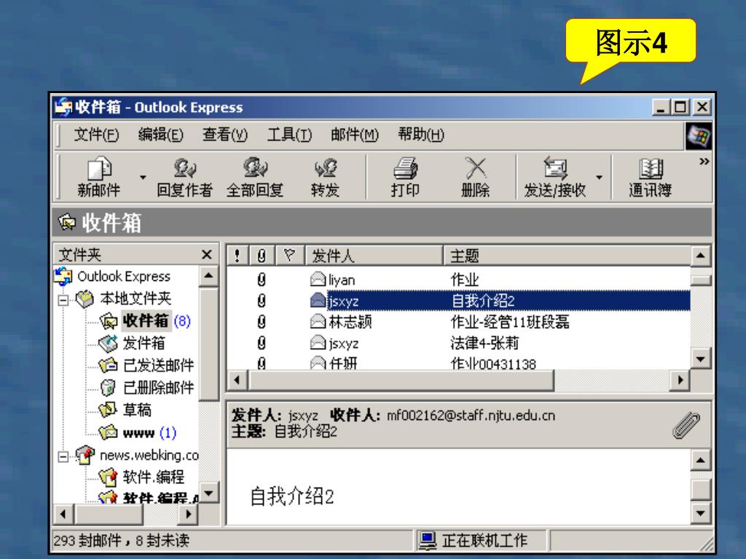Click the 发送/接收 send-receive icon
This screenshot has width=746, height=559.
555,168
